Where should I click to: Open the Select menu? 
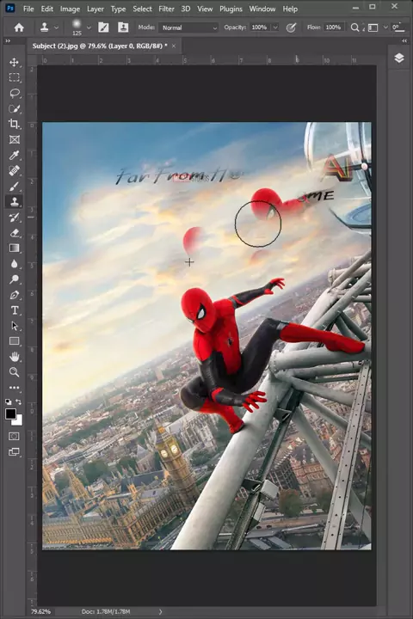(x=142, y=9)
